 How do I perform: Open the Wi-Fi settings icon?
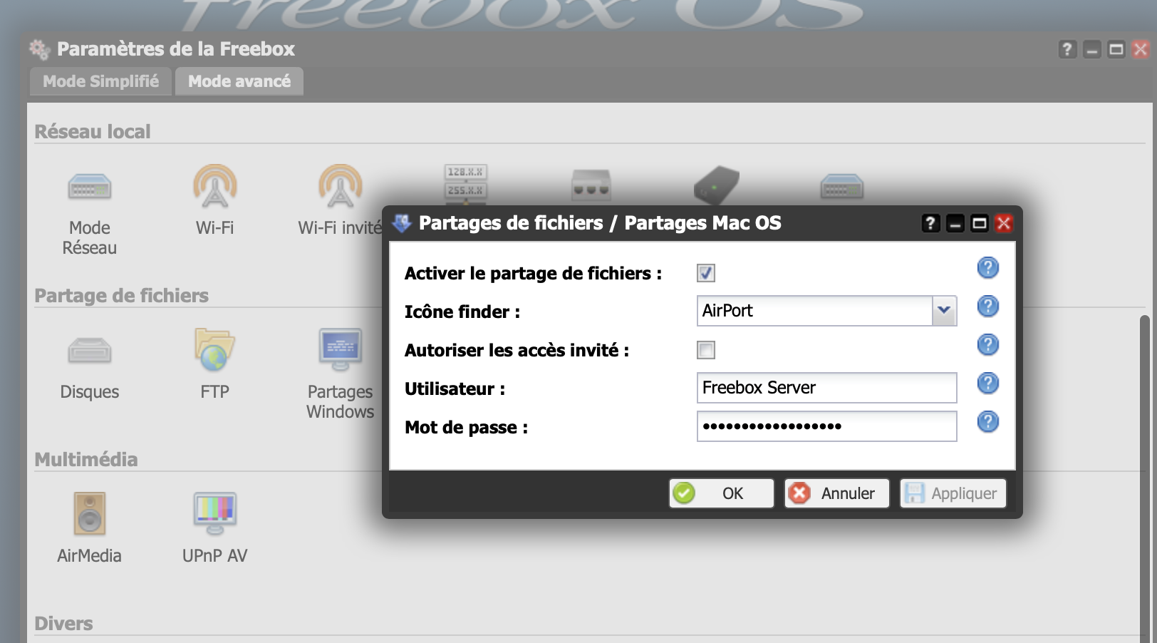[215, 186]
